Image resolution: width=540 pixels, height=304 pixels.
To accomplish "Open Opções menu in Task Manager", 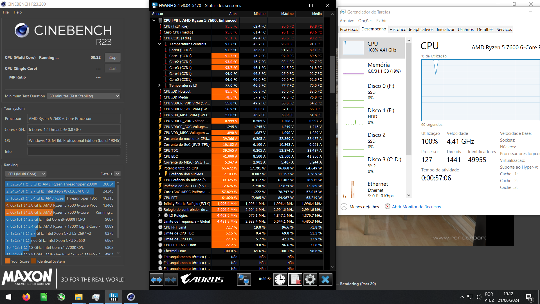I will pos(365,21).
